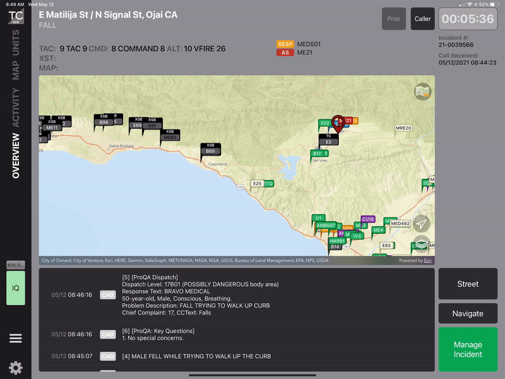Switch to the Map tab

tap(16, 71)
